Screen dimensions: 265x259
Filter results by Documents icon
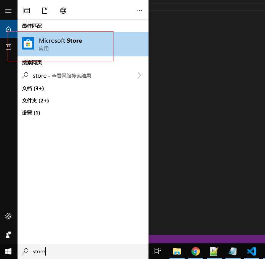click(x=45, y=11)
